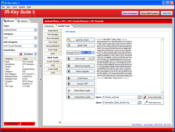Click the Change Cid to button
This screenshot has height=132, width=175.
tap(73, 52)
